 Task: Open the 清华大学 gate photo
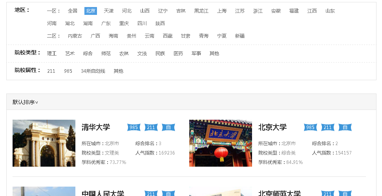click(x=44, y=143)
